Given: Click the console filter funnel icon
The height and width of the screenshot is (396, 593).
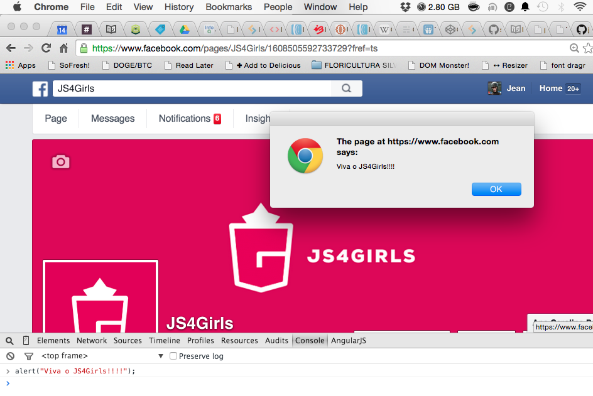Looking at the screenshot, I should pyautogui.click(x=29, y=356).
